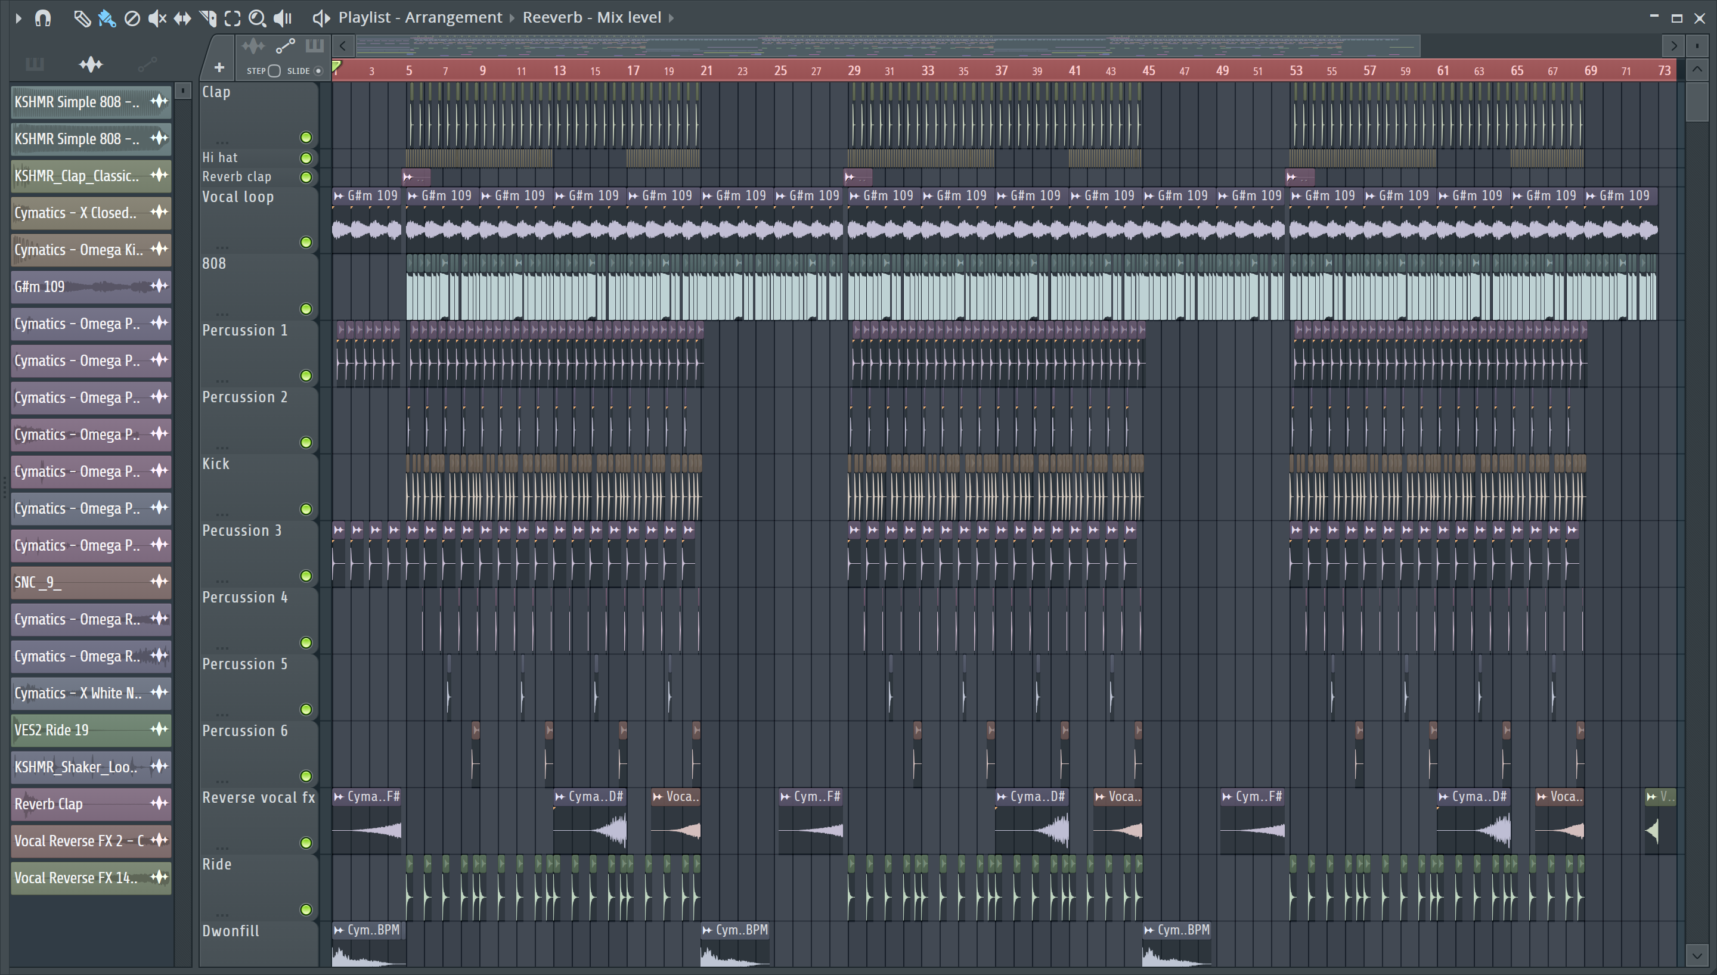Mute the 808 track
The width and height of the screenshot is (1717, 975).
click(306, 309)
